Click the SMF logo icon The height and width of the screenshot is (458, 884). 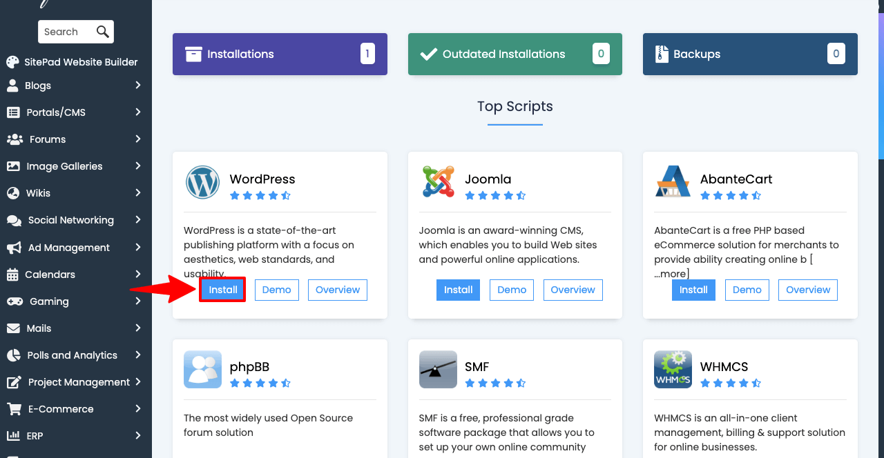(x=438, y=370)
